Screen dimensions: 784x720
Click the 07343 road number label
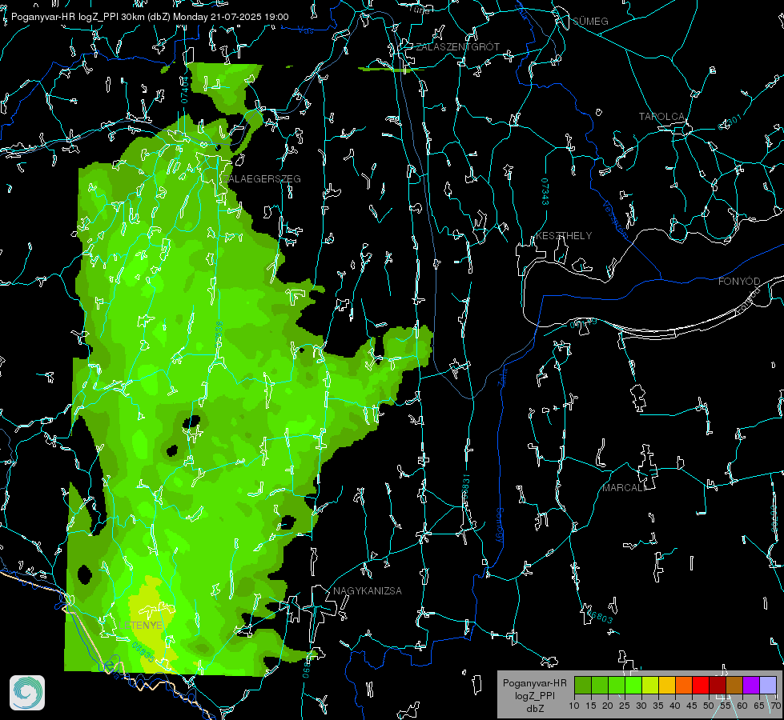tap(545, 192)
